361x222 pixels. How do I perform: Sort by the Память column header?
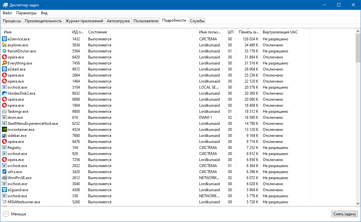(x=247, y=32)
